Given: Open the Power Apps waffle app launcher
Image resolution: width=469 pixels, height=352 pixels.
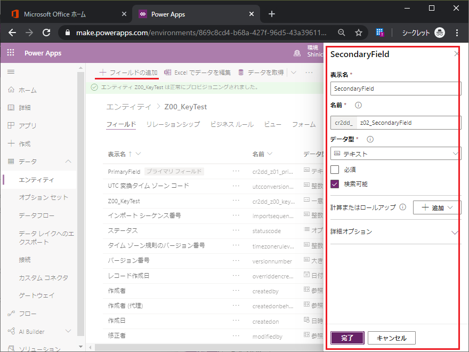Looking at the screenshot, I should [x=11, y=53].
